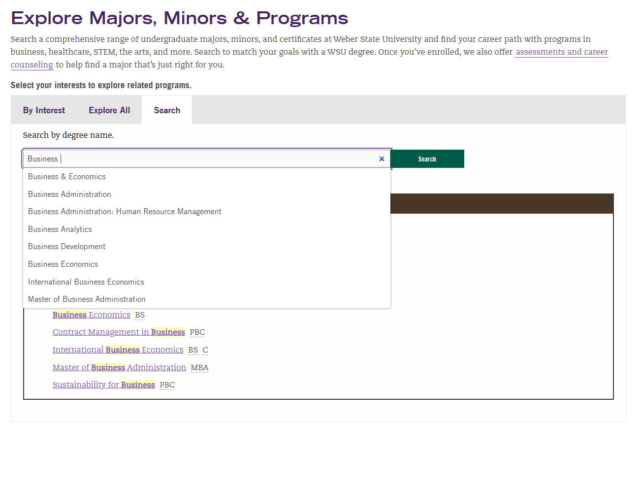The width and height of the screenshot is (640, 480).
Task: Select the 'Master of Business Administration' dropdown suggestion
Action: (207, 299)
